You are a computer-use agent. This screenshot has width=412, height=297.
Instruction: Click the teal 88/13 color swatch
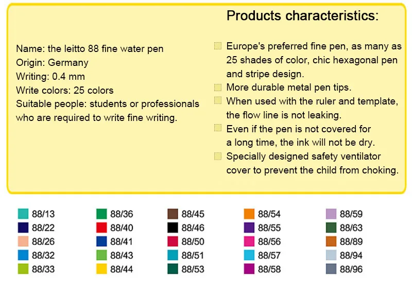coord(23,214)
